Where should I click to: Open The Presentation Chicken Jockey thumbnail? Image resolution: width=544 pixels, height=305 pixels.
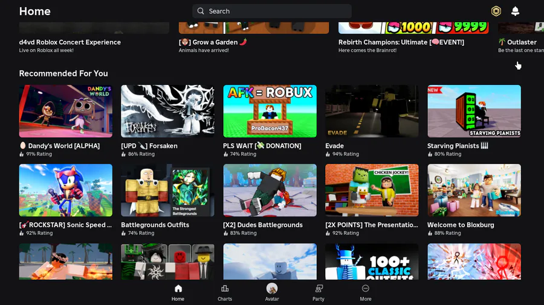(x=372, y=190)
